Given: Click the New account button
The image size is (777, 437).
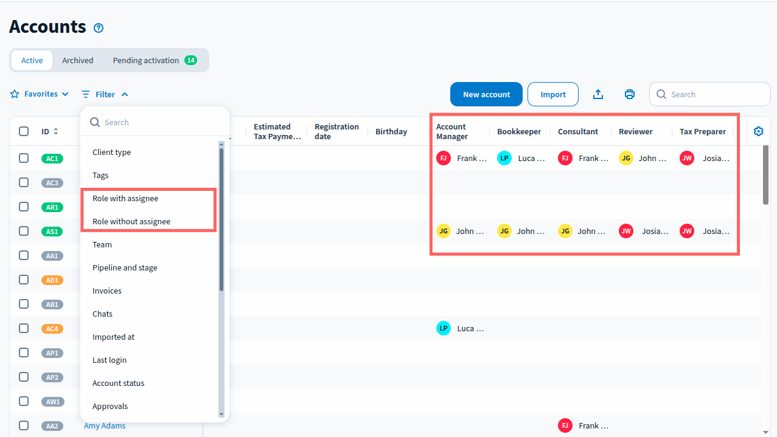Looking at the screenshot, I should (x=486, y=94).
